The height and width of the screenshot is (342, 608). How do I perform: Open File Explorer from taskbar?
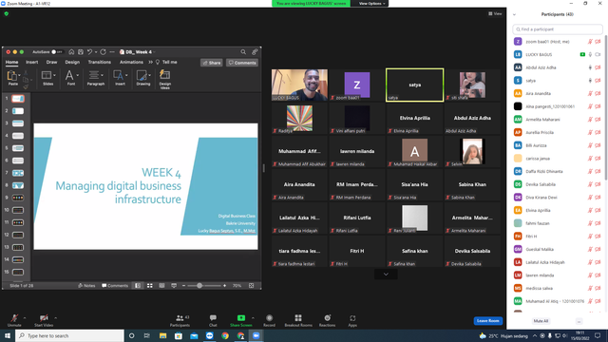(x=162, y=335)
